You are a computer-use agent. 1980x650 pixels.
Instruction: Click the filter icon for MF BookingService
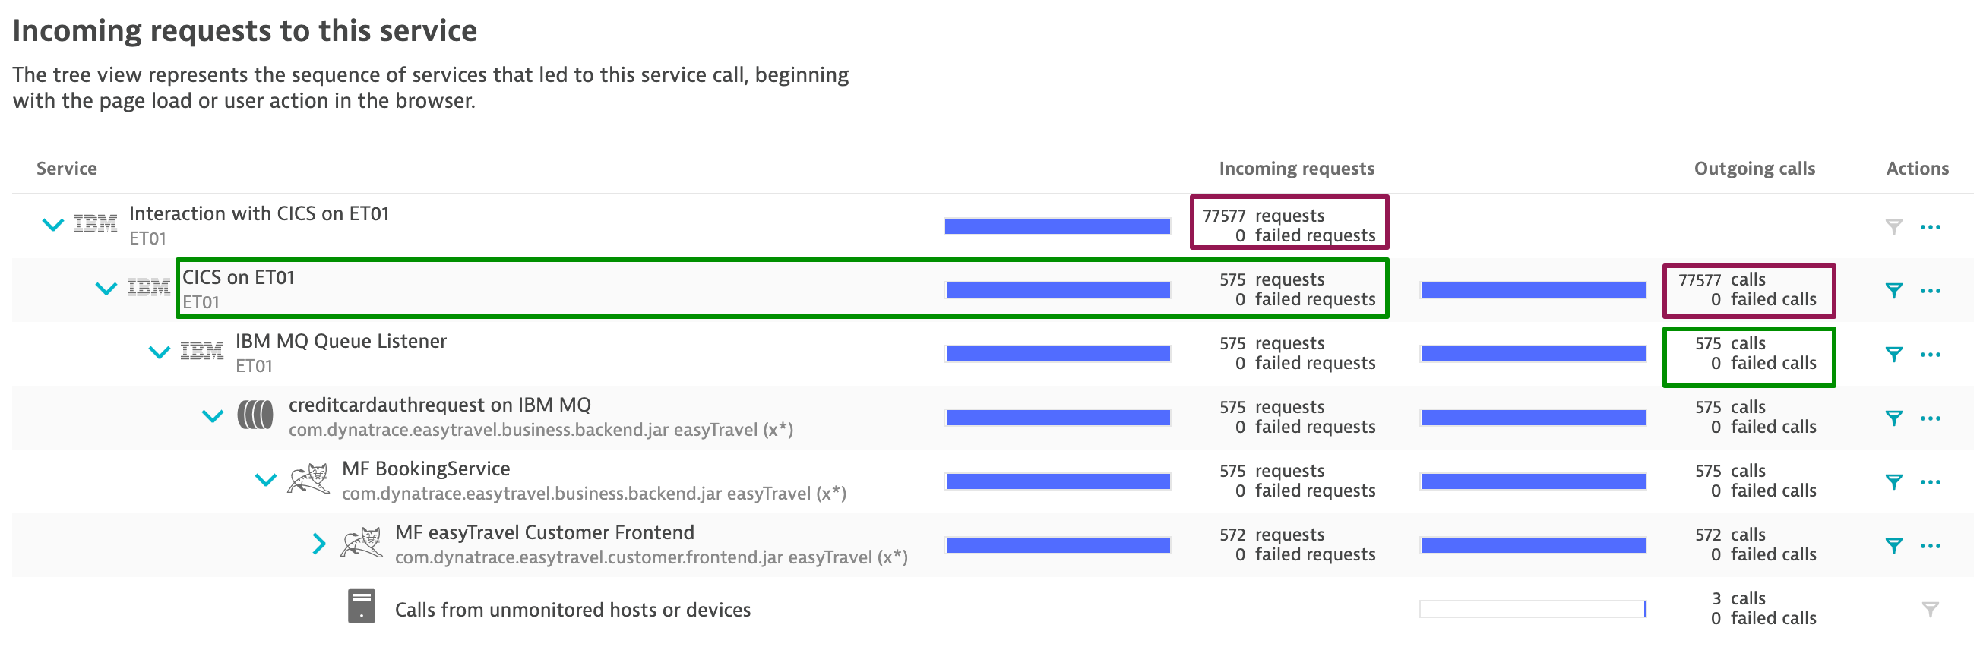pyautogui.click(x=1893, y=481)
